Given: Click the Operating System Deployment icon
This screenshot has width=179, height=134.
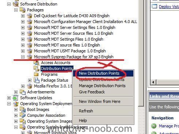Looking at the screenshot, I should [x=16, y=104].
